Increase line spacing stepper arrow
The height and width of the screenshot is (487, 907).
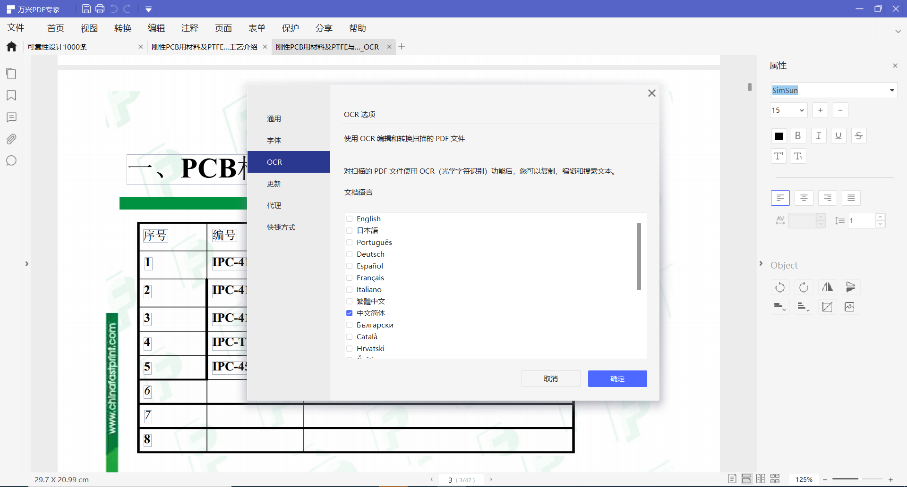click(880, 217)
